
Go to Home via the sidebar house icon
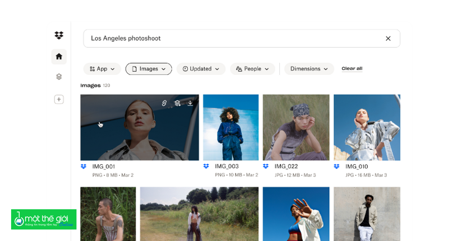click(59, 57)
